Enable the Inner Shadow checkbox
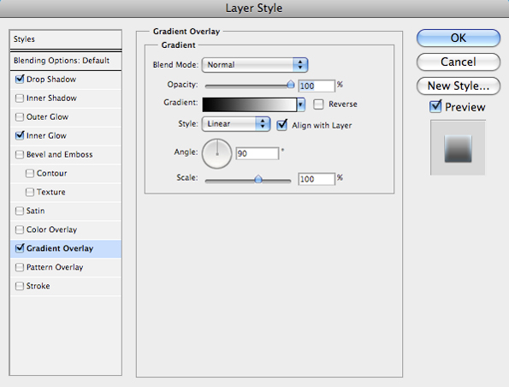The image size is (509, 387). (x=20, y=98)
